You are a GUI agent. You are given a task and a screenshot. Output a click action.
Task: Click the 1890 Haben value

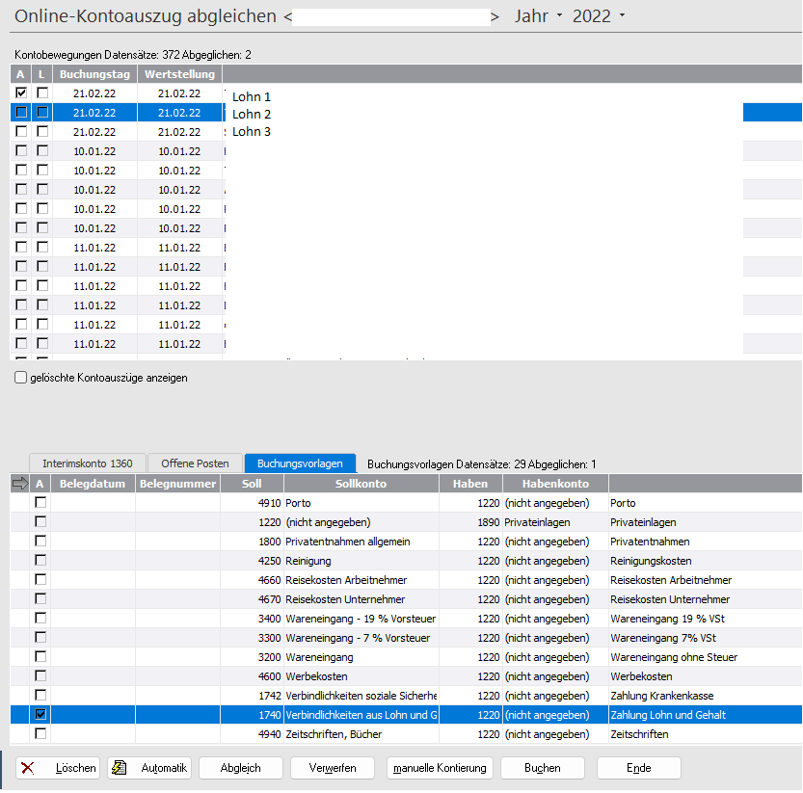[489, 522]
